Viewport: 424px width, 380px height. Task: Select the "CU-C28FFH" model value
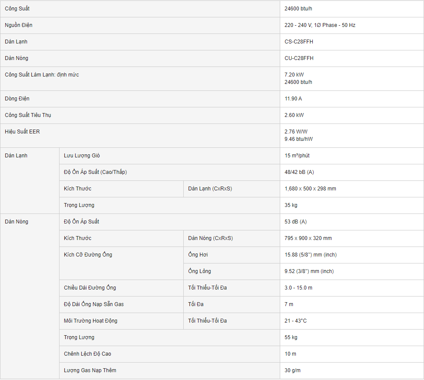[299, 58]
